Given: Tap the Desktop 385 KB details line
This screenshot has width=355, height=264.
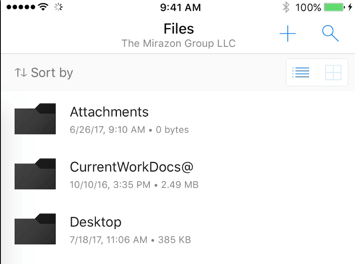Looking at the screenshot, I should click(x=130, y=240).
